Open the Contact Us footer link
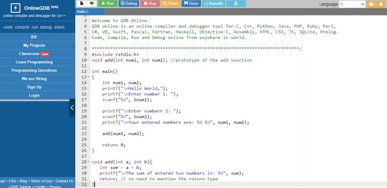The height and width of the screenshot is (188, 387). pyautogui.click(x=64, y=181)
